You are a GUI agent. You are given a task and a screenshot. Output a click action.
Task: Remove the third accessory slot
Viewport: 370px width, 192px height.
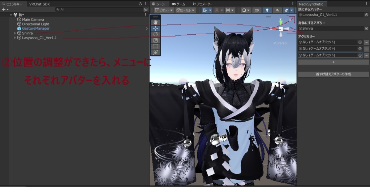point(366,55)
